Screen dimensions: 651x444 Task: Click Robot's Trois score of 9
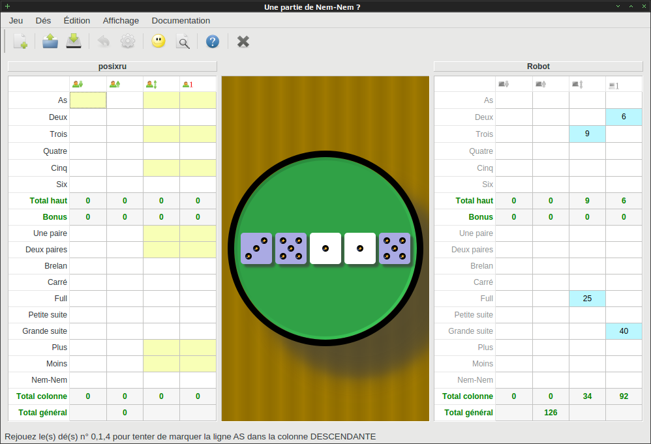[587, 134]
